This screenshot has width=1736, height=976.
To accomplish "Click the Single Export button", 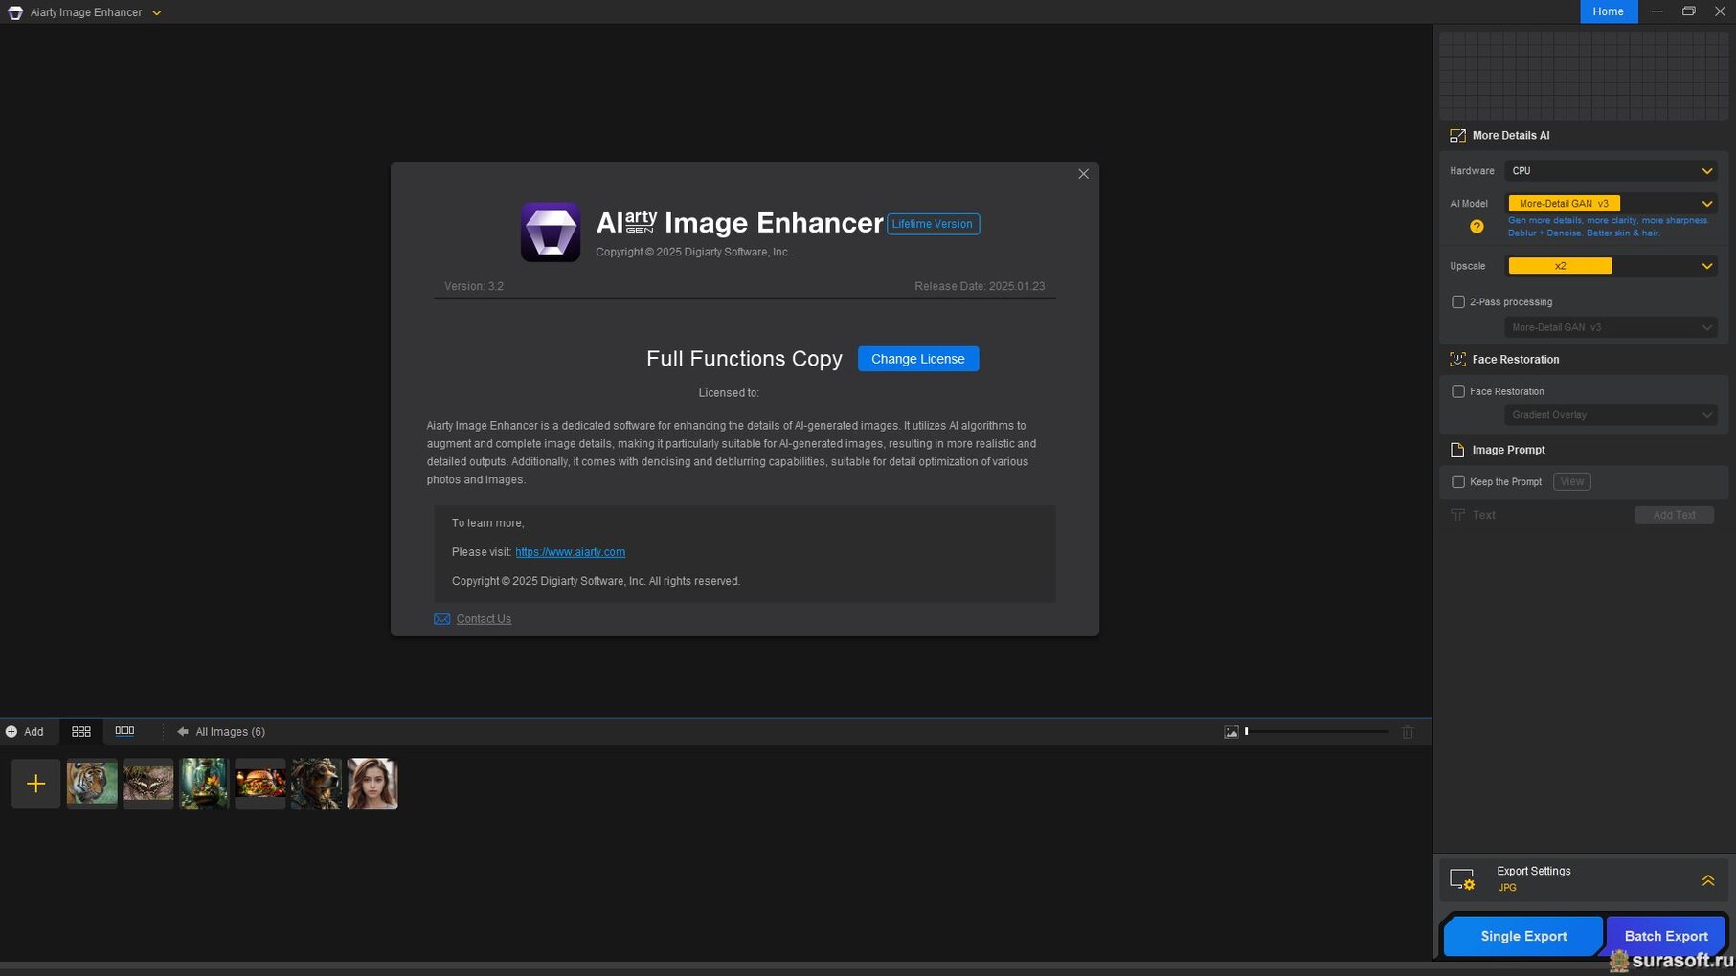I will (1522, 936).
